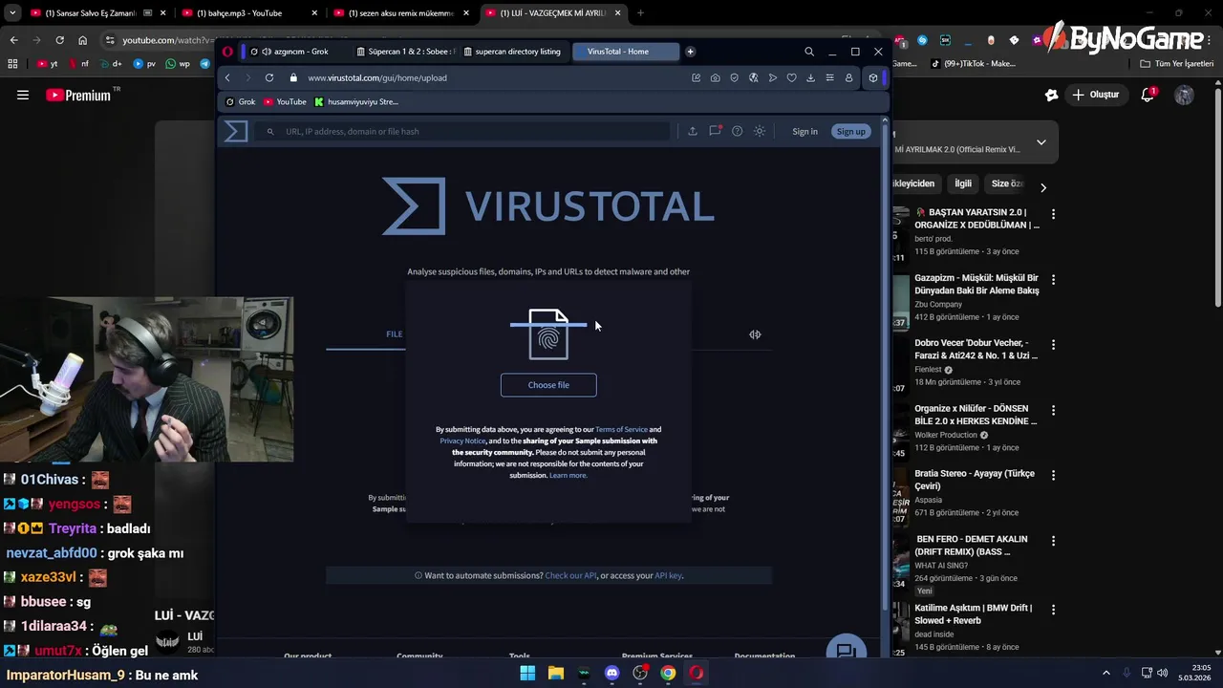
Task: Expand the YouTube playlist panel chevron
Action: 1041,142
